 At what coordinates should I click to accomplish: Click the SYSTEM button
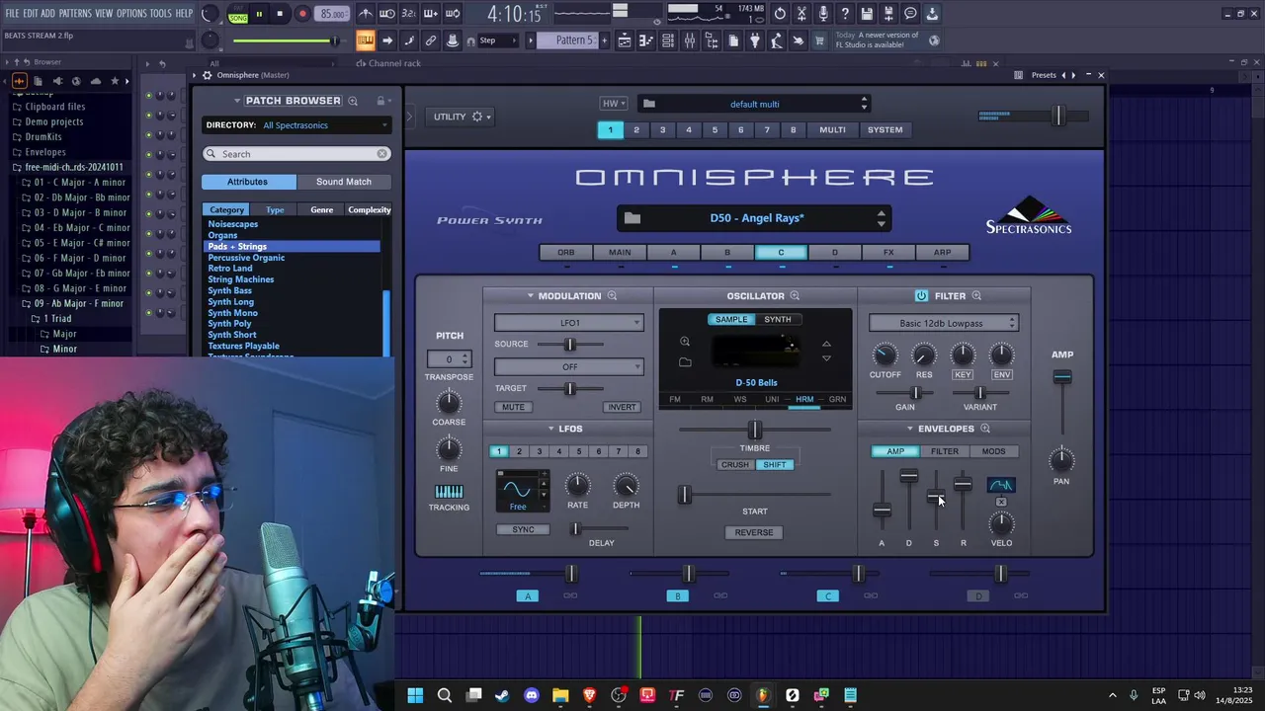coord(885,129)
